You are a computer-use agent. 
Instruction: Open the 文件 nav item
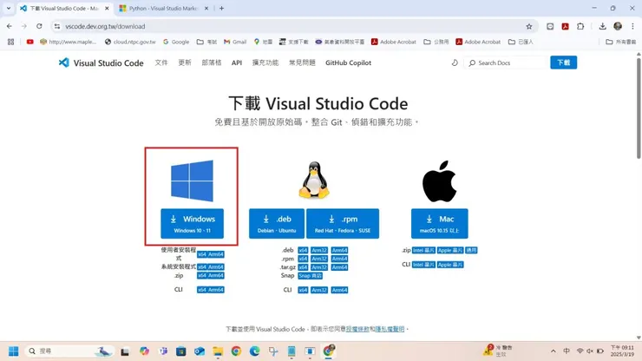tap(161, 62)
